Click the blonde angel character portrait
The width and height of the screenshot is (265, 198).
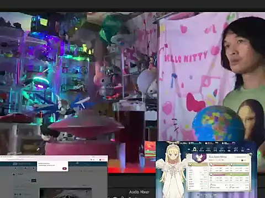(x=172, y=170)
